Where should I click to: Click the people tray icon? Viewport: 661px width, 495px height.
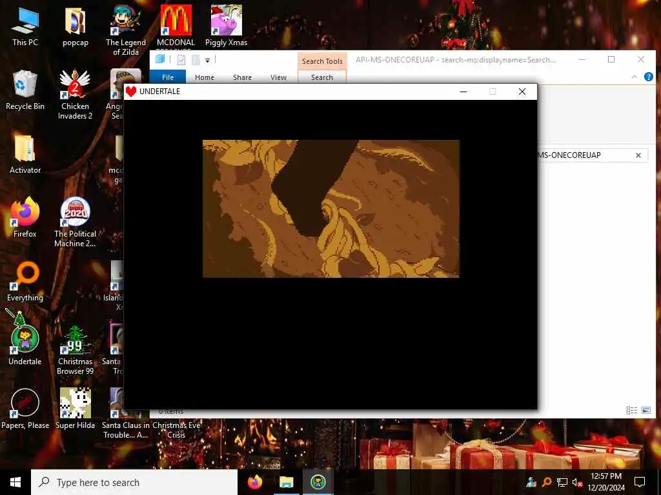[x=531, y=482]
